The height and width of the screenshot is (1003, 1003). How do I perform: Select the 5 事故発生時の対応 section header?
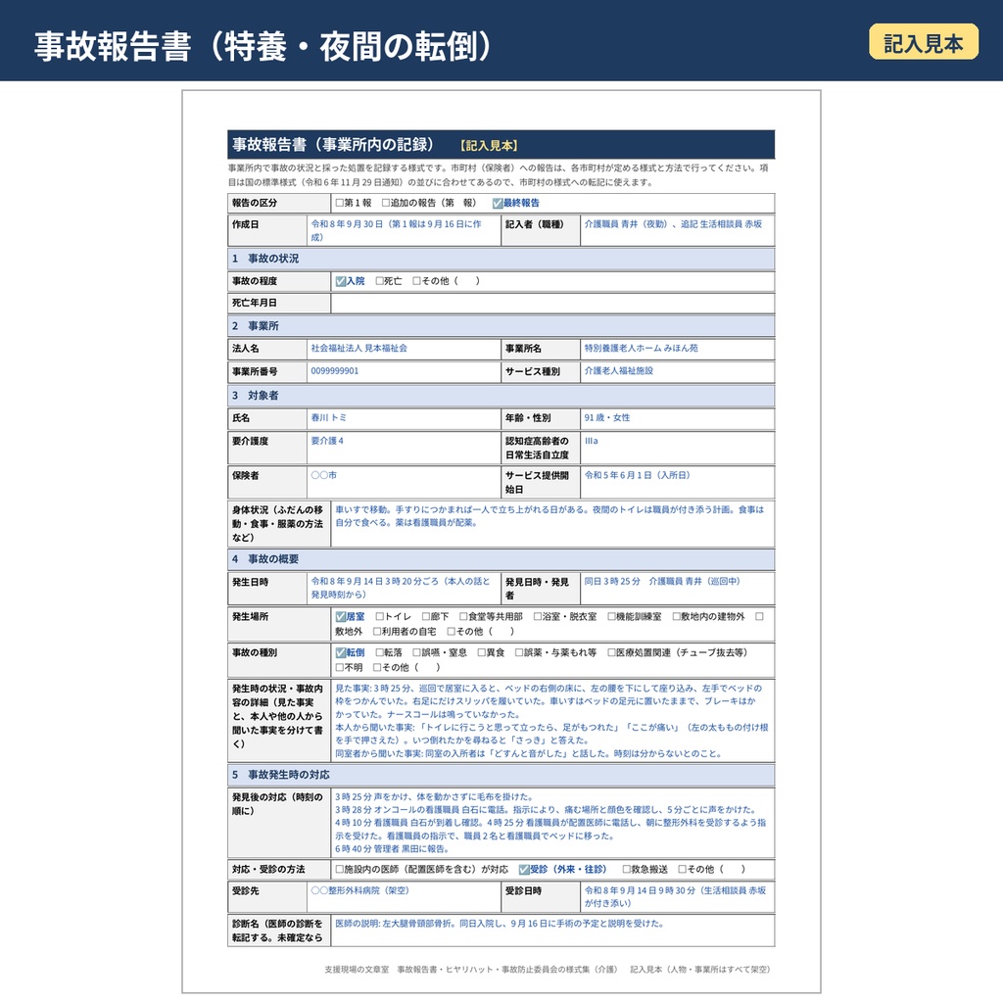point(501,775)
